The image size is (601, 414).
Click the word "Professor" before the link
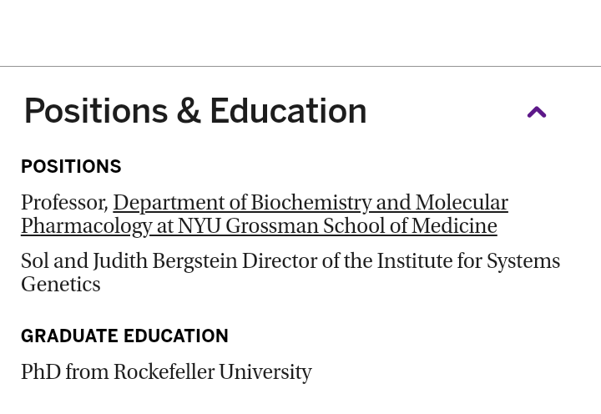pos(63,203)
